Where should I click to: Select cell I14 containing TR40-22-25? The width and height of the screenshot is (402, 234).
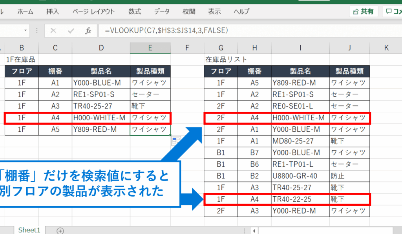coord(300,199)
